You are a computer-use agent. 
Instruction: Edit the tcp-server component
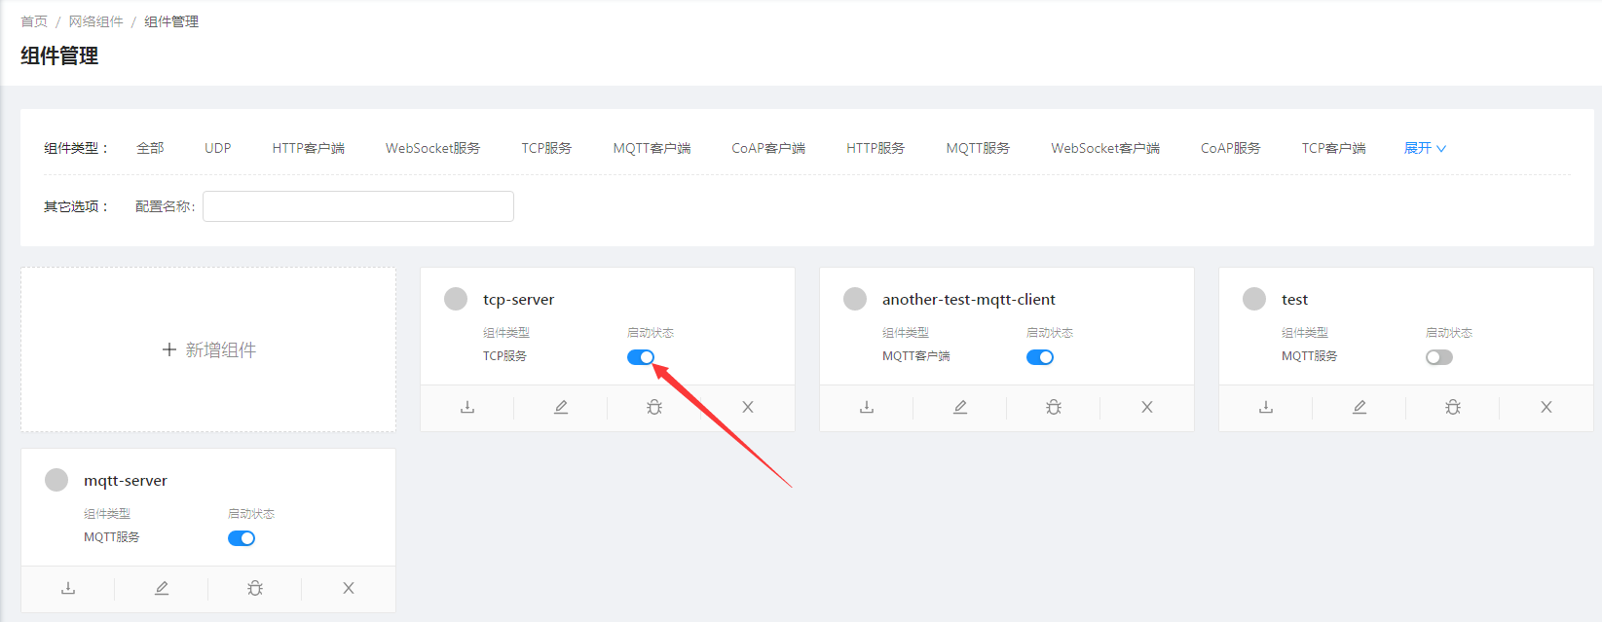pos(561,407)
